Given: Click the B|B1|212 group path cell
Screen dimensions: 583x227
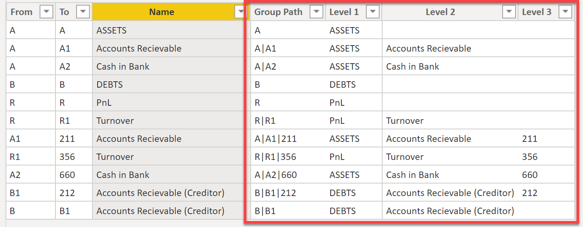Looking at the screenshot, I should 276,193.
